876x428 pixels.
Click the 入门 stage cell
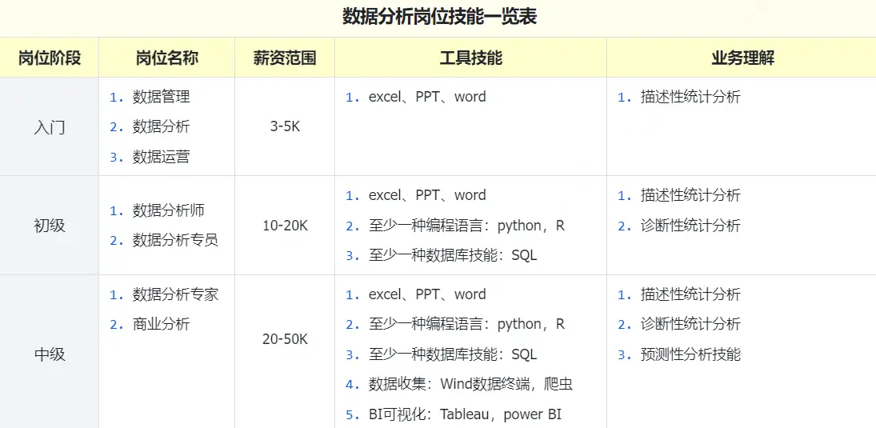point(50,127)
